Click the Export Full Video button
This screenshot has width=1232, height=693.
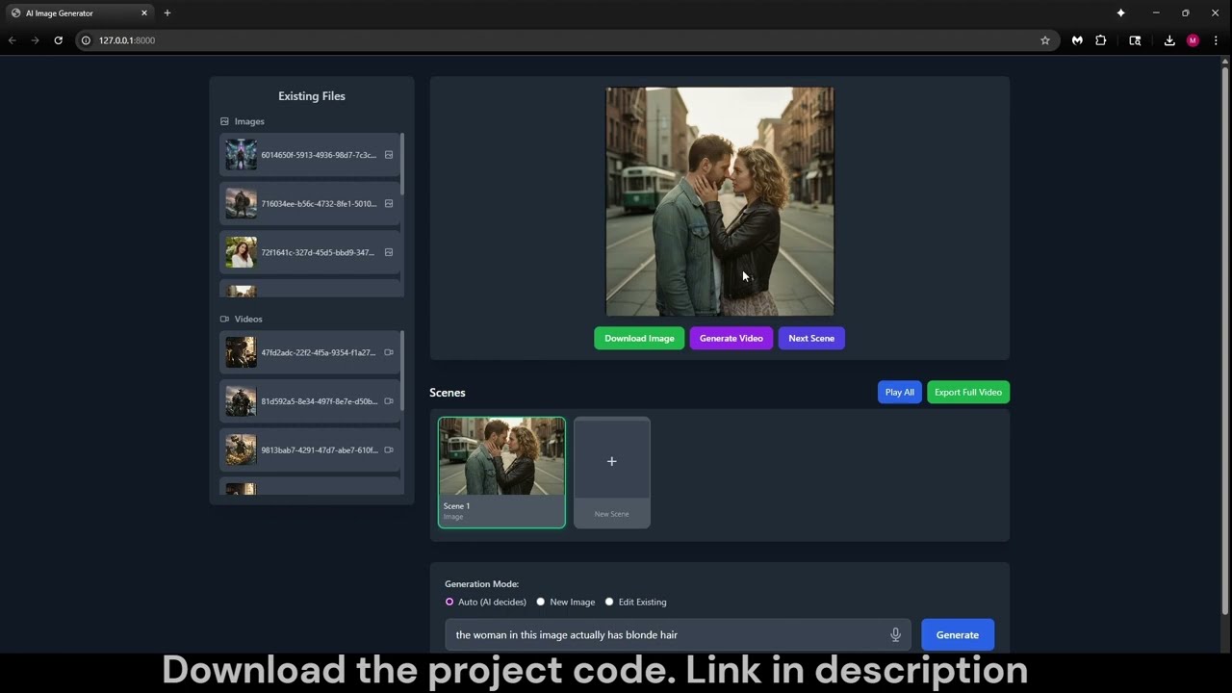coord(967,393)
